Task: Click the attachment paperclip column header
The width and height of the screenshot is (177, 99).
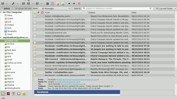Action: coord(38,13)
